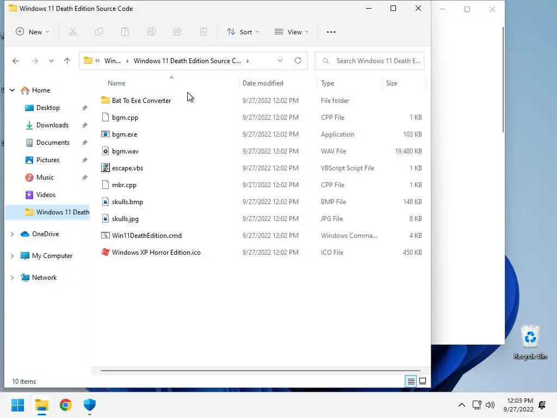557x418 pixels.
Task: Click the Win... breadcrumb in address bar
Action: (112, 61)
